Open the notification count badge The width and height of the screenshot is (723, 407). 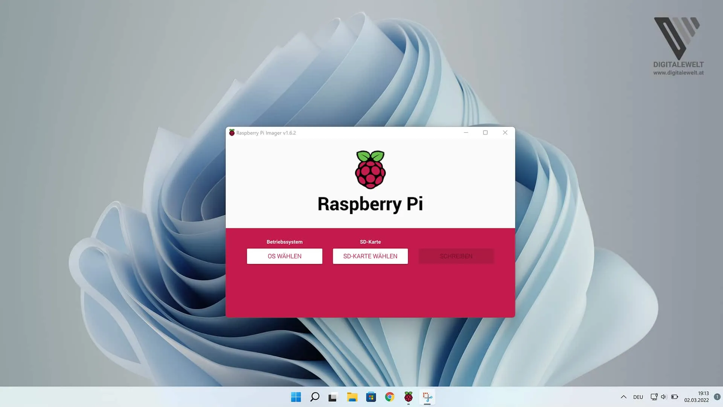[717, 397]
